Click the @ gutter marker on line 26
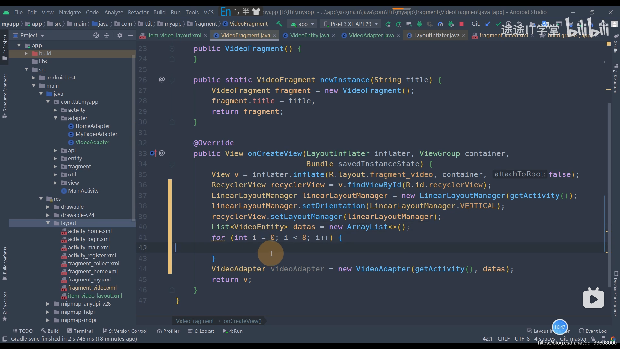The height and width of the screenshot is (349, 620). pos(162,79)
